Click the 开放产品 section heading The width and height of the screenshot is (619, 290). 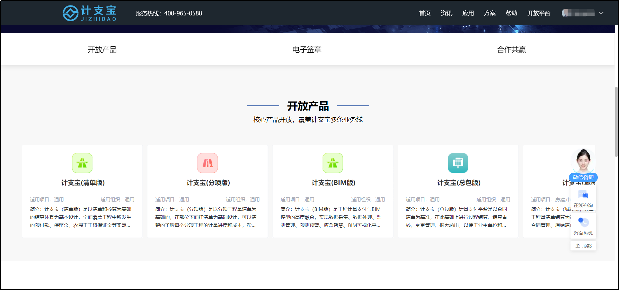pos(308,106)
